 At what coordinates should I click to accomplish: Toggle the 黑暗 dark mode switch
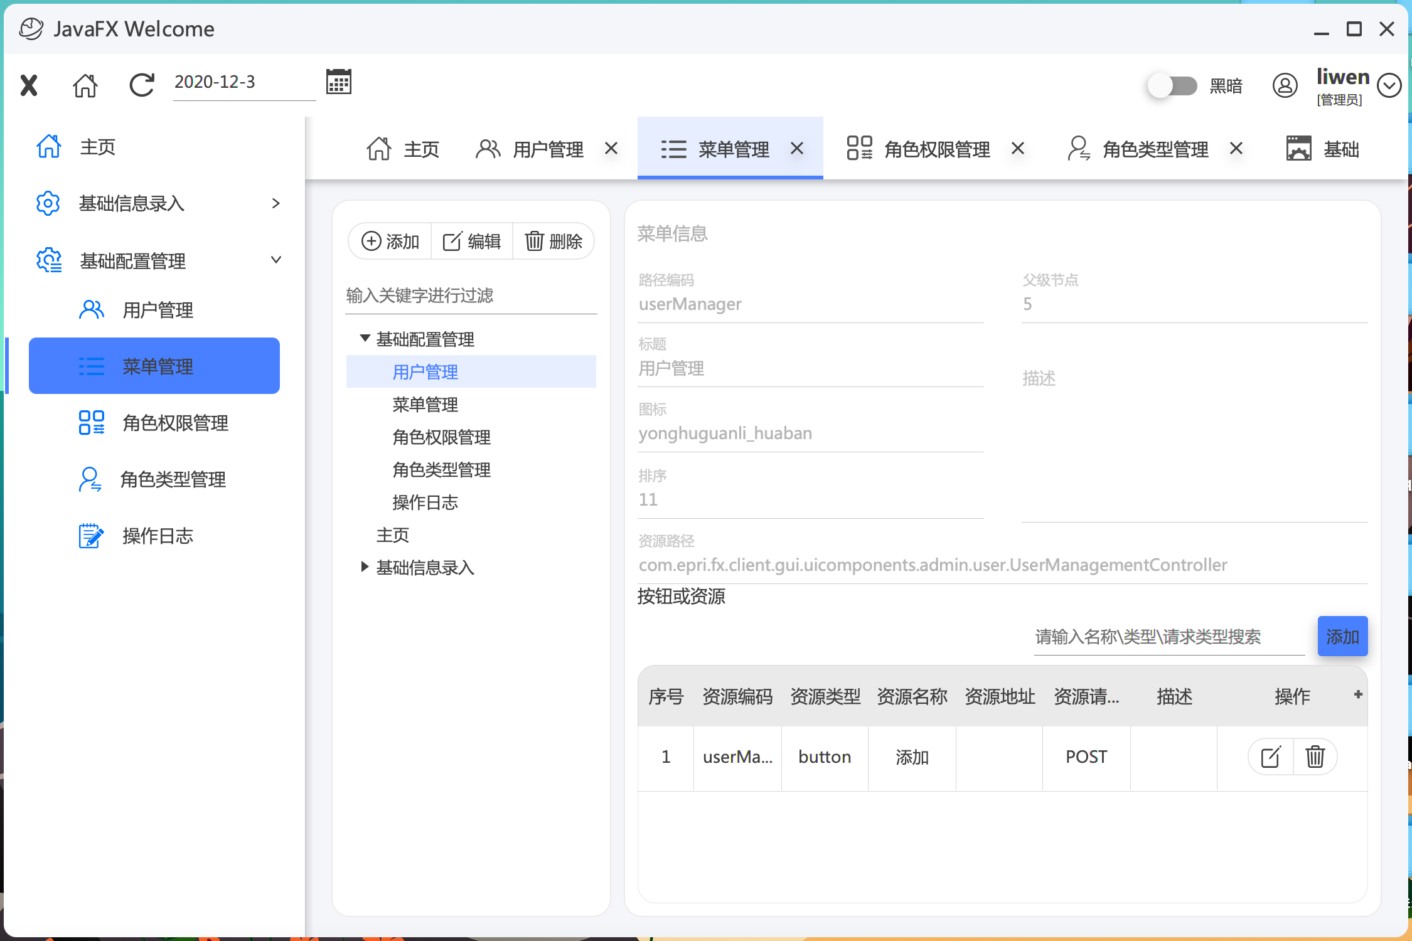[x=1172, y=86]
